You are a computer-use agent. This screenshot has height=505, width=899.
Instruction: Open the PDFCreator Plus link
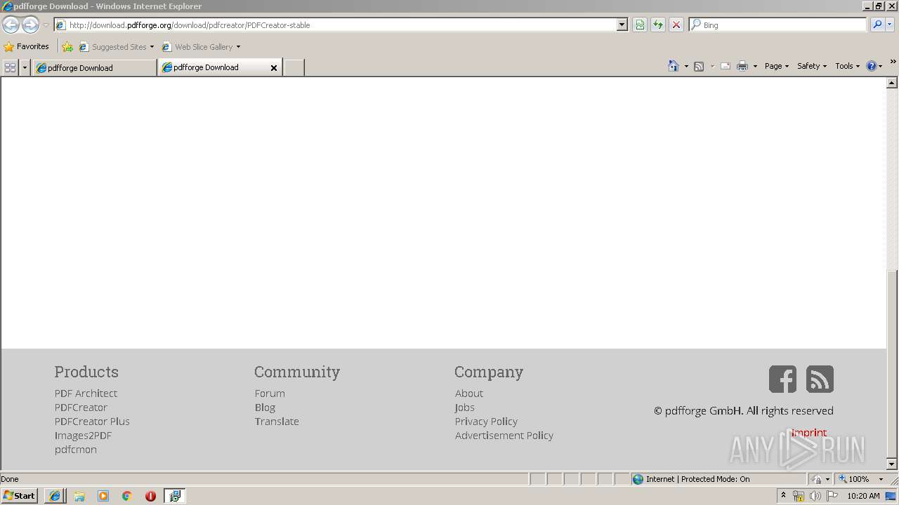click(92, 422)
